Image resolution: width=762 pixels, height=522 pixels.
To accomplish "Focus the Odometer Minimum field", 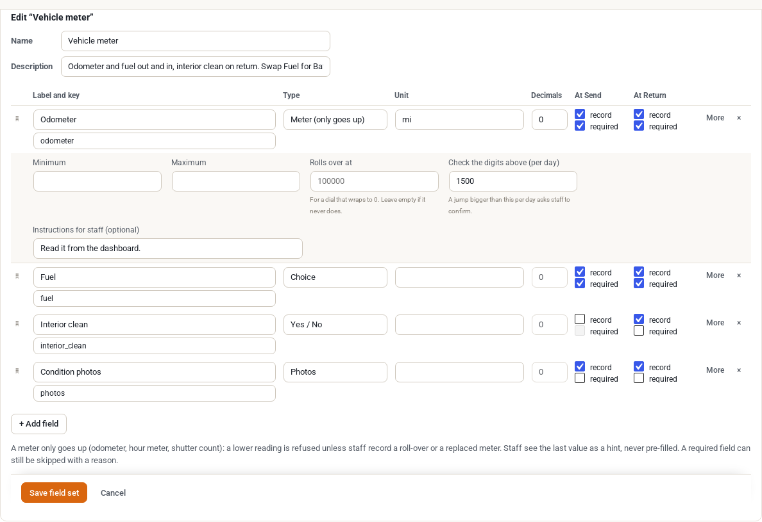I will [97, 181].
